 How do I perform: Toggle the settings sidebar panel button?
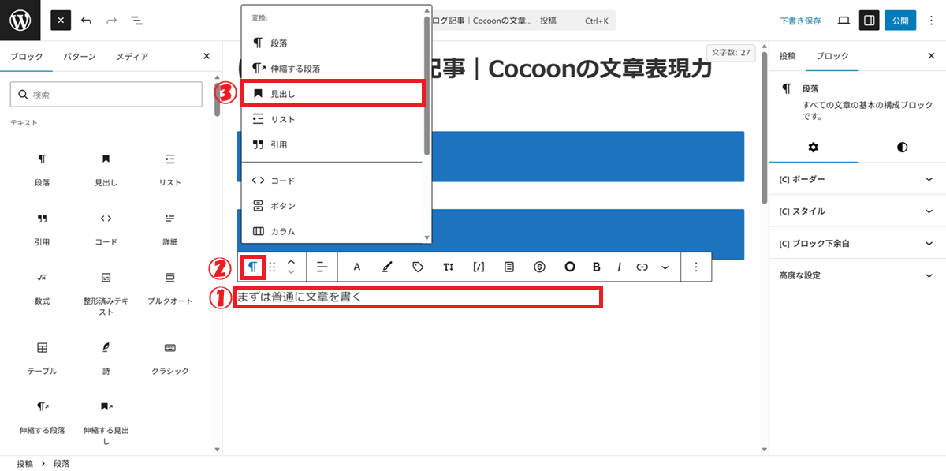coord(869,21)
